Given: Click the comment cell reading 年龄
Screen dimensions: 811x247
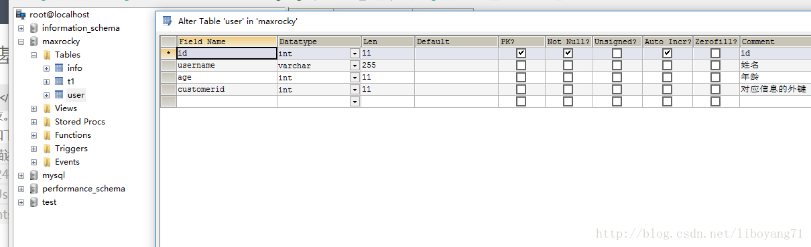Looking at the screenshot, I should pyautogui.click(x=775, y=77).
